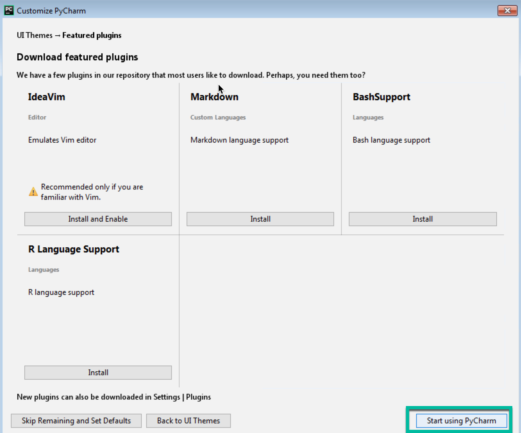The width and height of the screenshot is (521, 433).
Task: Click the Markdown plugin title
Action: pyautogui.click(x=214, y=97)
